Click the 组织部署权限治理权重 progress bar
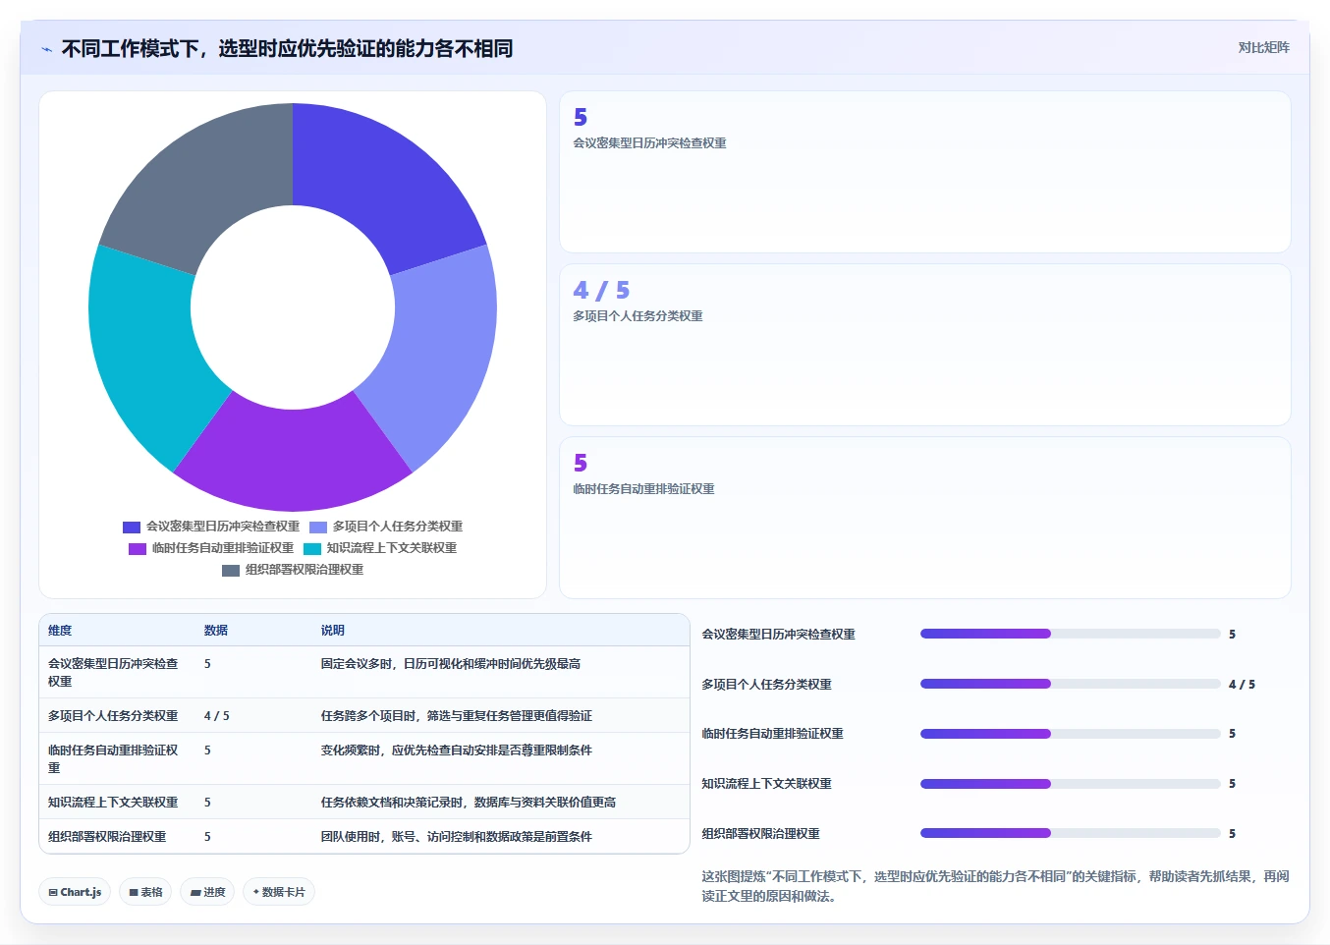 tap(1071, 833)
